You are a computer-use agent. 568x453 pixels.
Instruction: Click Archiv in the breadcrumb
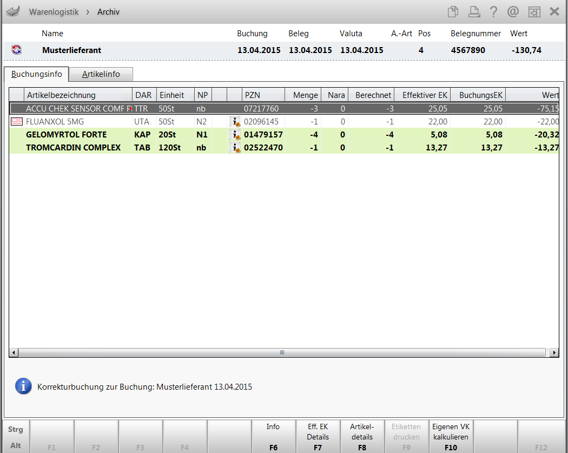108,12
